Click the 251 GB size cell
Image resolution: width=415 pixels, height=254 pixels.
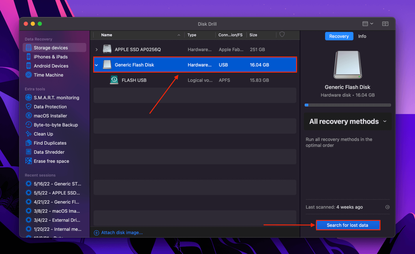pyautogui.click(x=257, y=49)
